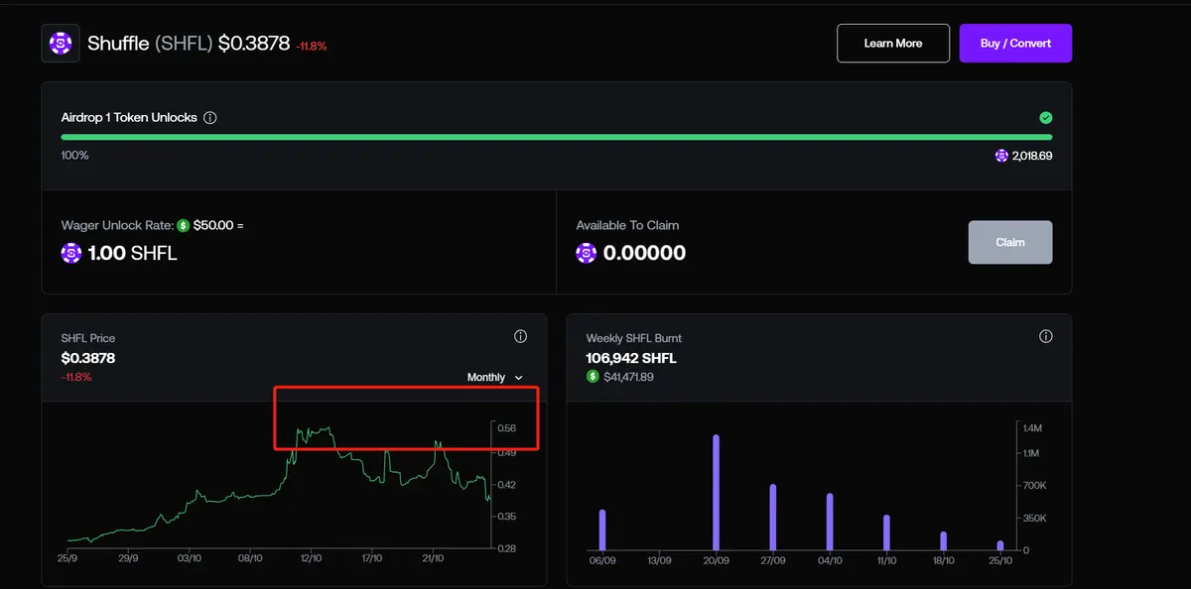
Task: Click the 06/09 burn bar
Action: click(601, 530)
